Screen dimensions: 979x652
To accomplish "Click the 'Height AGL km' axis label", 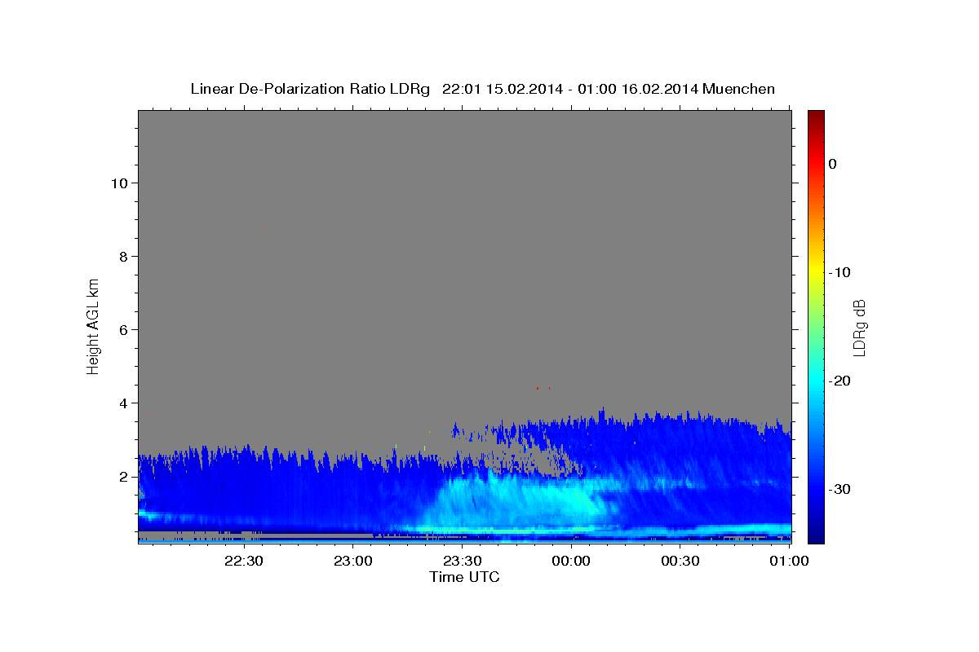I will (x=93, y=326).
